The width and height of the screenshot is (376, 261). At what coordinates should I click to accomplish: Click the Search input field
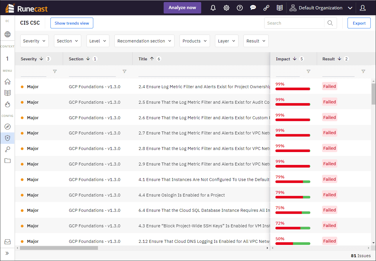pos(295,23)
